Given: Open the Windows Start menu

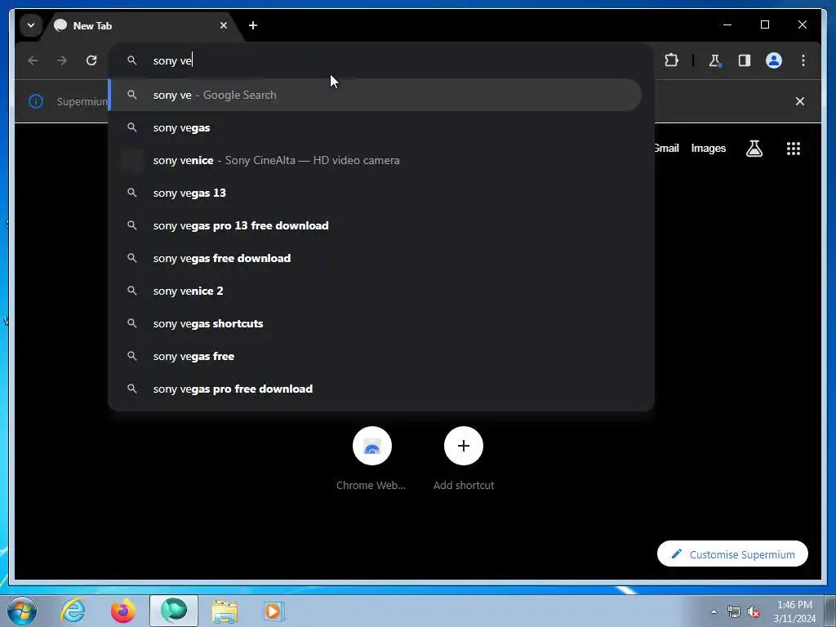Looking at the screenshot, I should pyautogui.click(x=22, y=611).
